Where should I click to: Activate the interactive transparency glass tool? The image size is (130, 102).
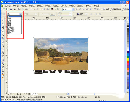tap(3, 63)
